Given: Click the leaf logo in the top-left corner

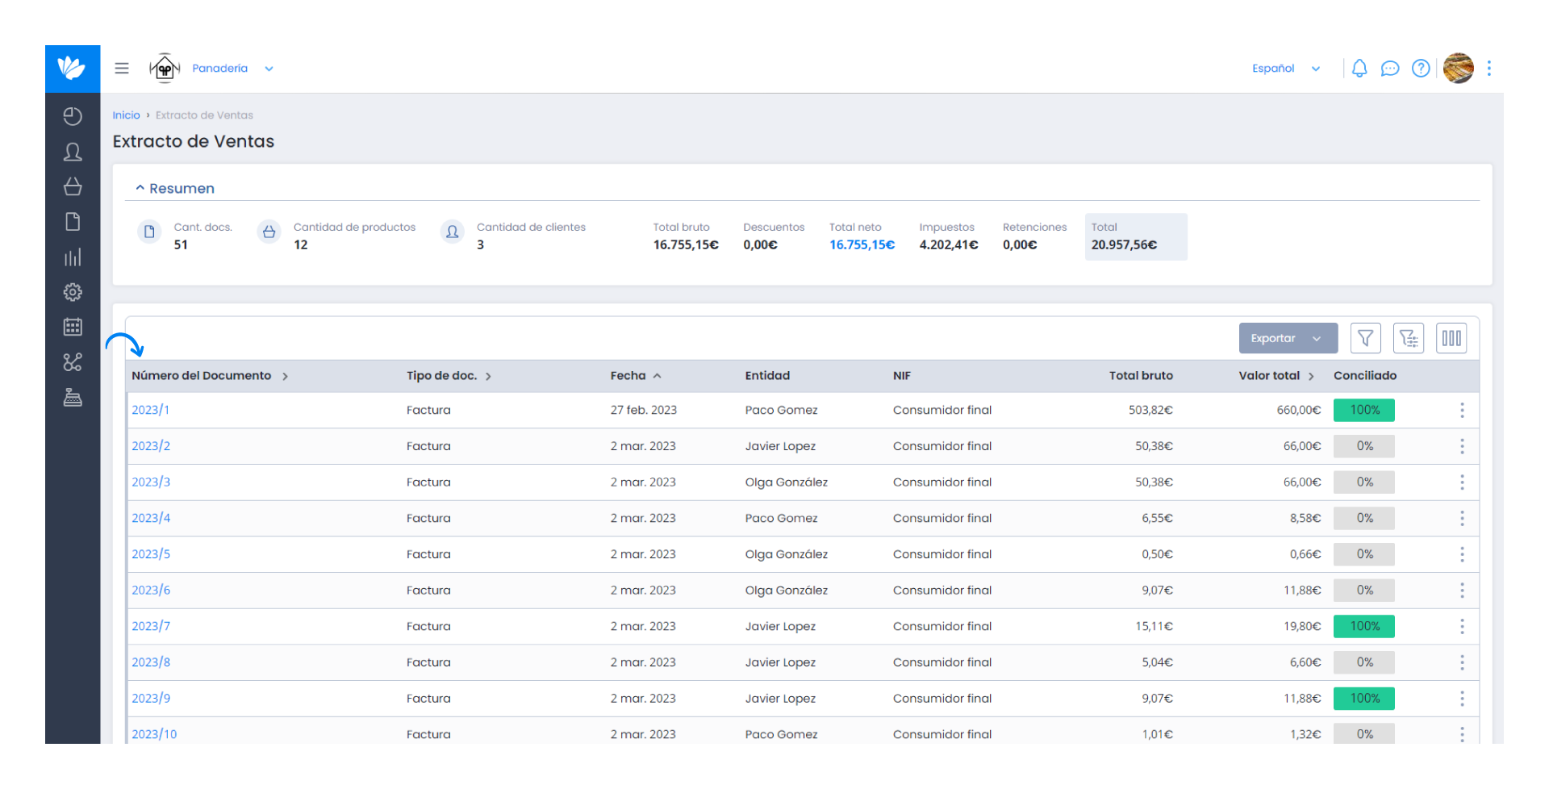Looking at the screenshot, I should click(x=73, y=69).
